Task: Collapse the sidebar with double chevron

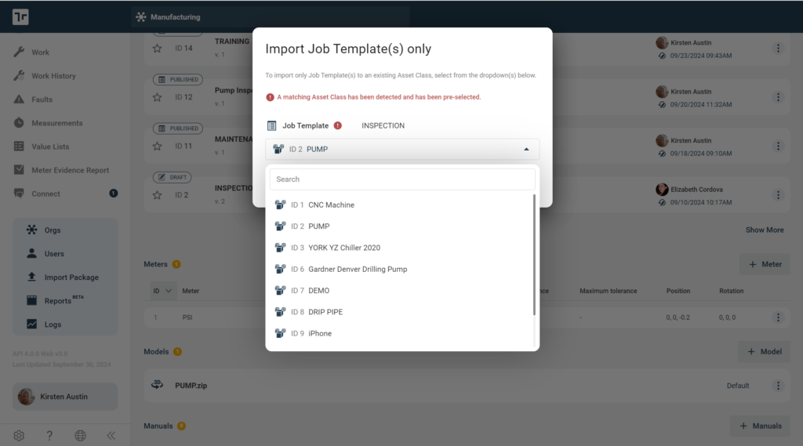Action: (111, 435)
